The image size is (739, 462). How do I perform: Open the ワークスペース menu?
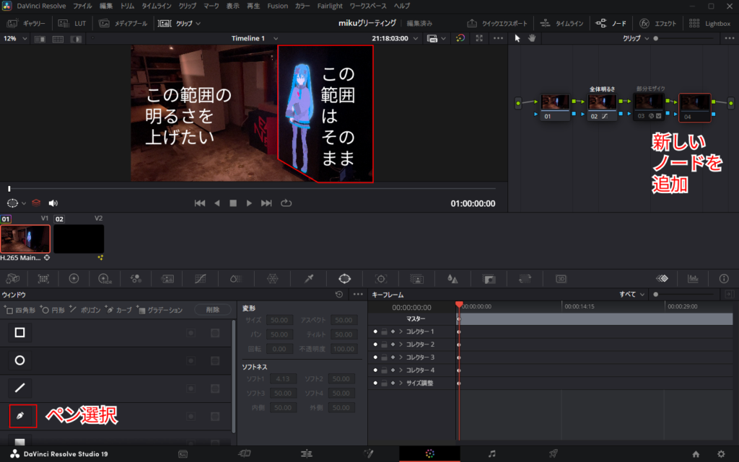click(x=368, y=6)
